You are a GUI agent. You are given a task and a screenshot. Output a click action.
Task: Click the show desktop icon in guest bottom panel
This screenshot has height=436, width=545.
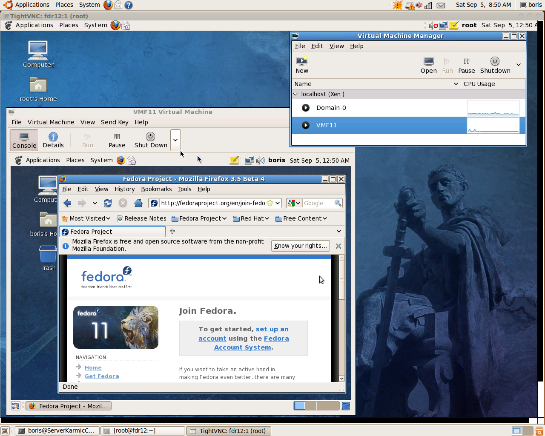[x=16, y=406]
